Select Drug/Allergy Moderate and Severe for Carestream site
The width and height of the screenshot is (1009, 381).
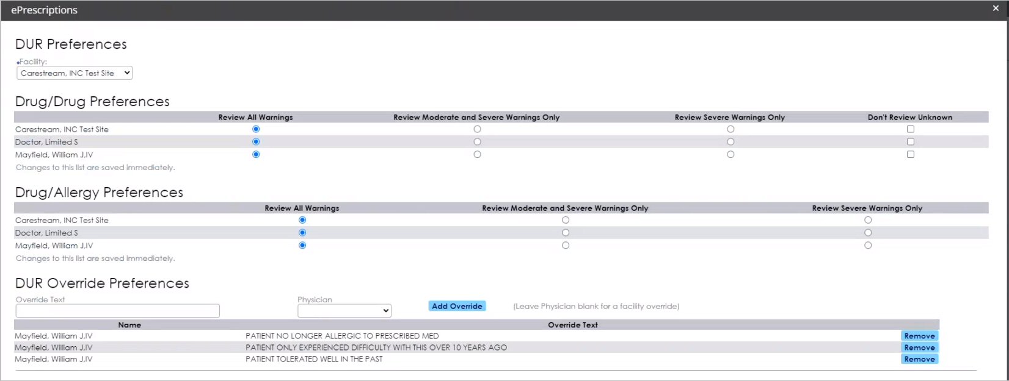click(x=566, y=220)
